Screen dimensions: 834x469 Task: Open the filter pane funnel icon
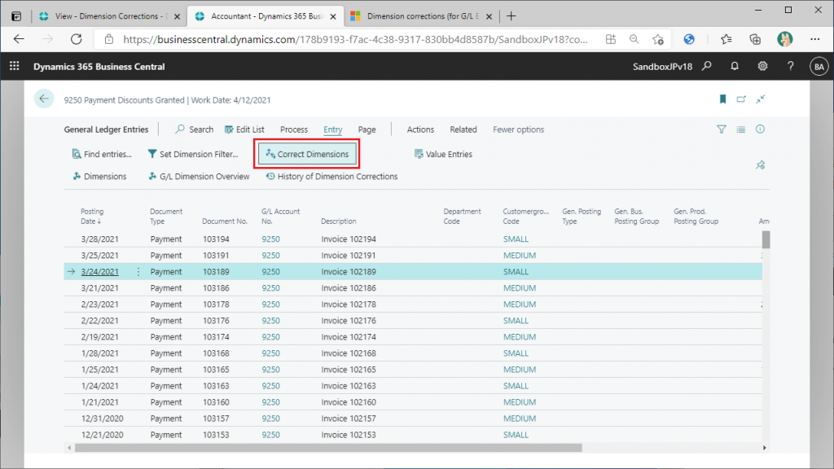click(722, 129)
